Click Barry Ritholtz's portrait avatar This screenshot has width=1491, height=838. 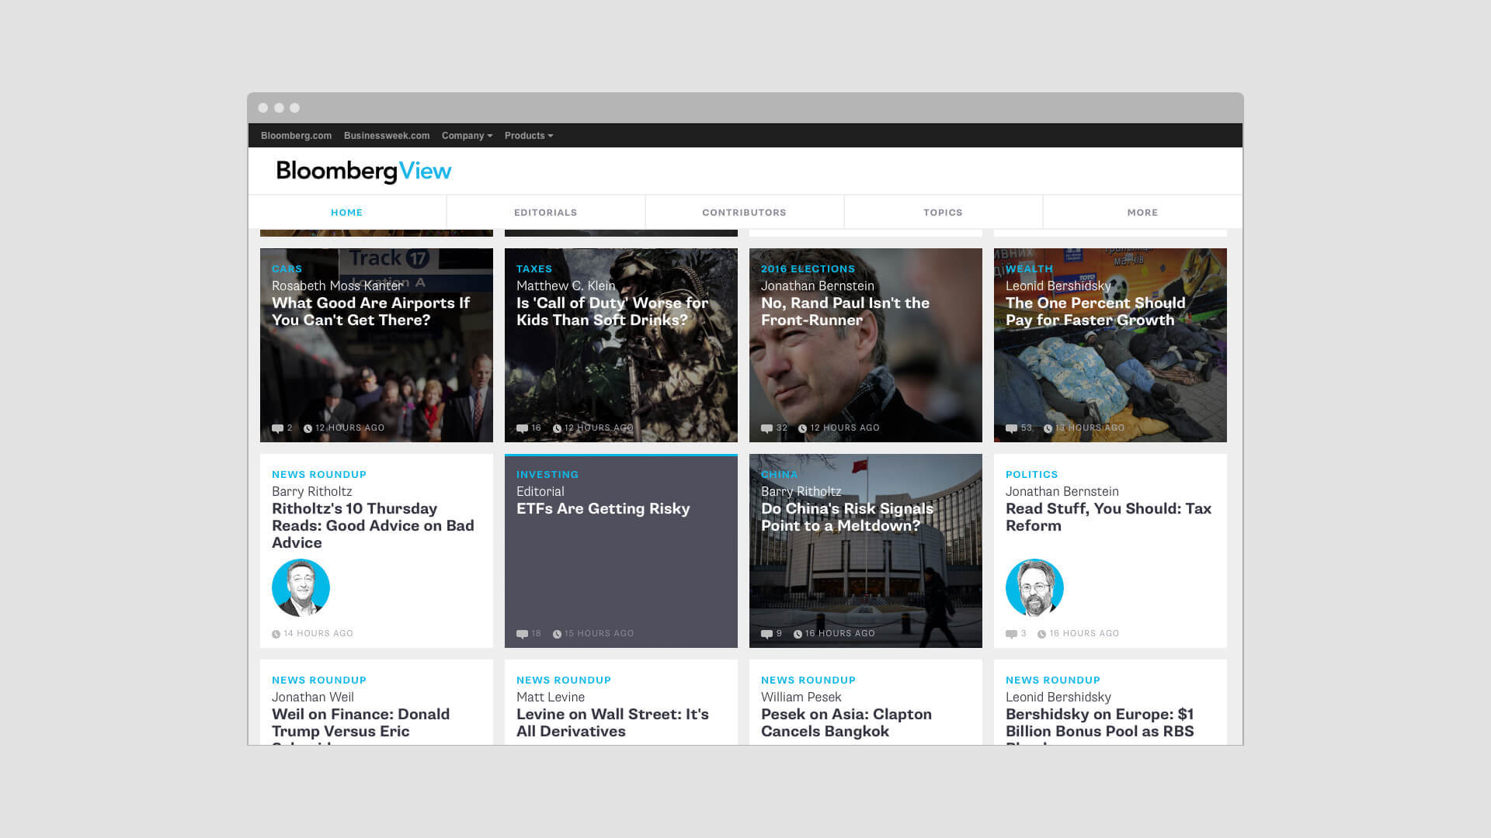(x=301, y=587)
